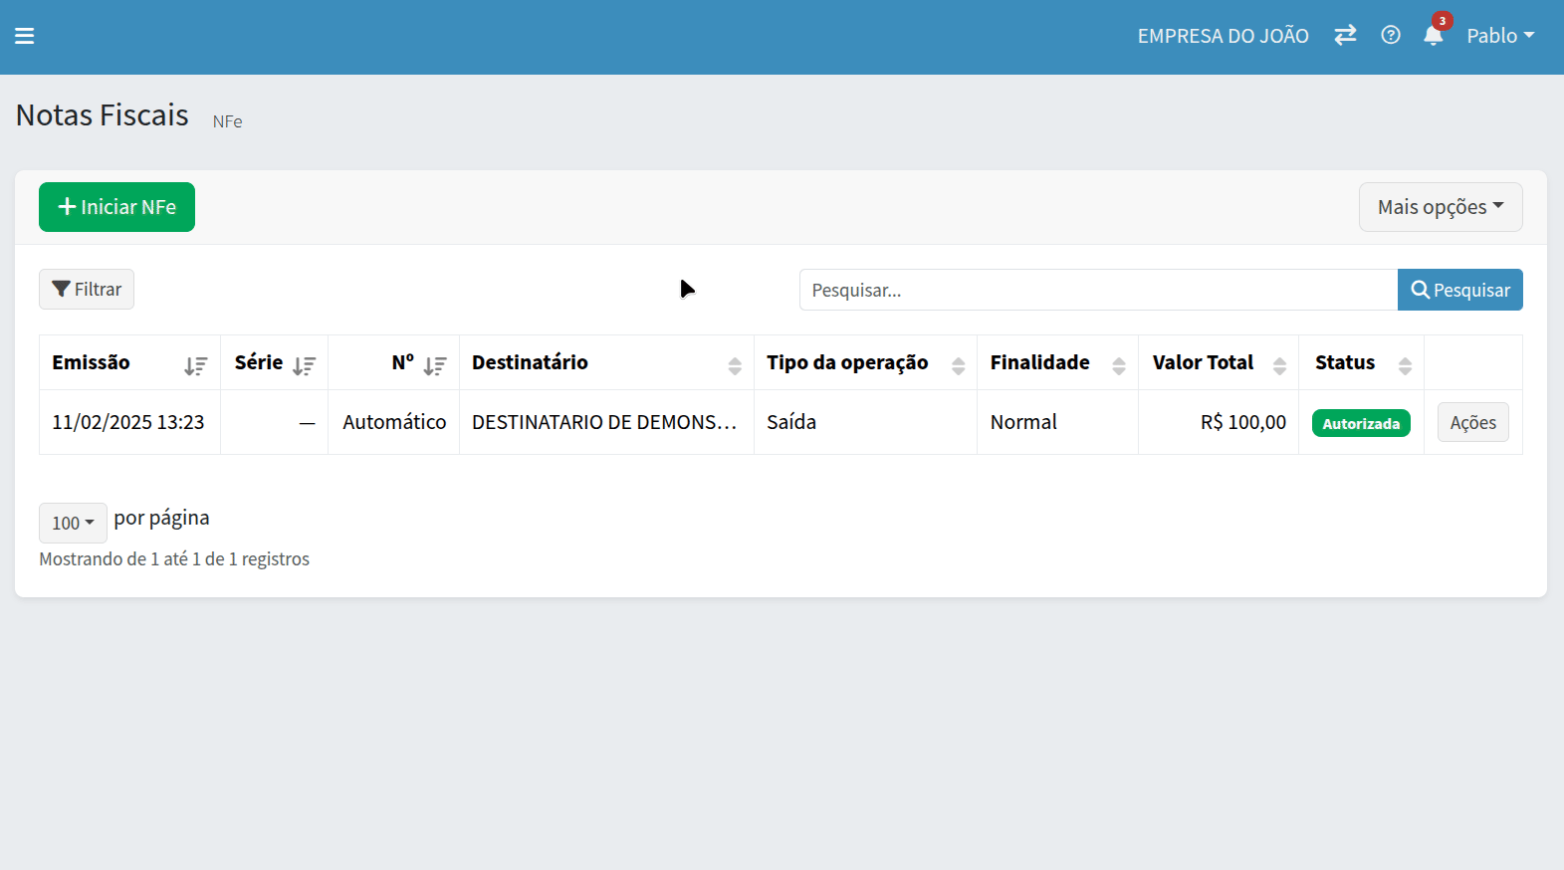This screenshot has height=870, width=1564.
Task: Sort by Tipo da operação
Action: pyautogui.click(x=958, y=365)
